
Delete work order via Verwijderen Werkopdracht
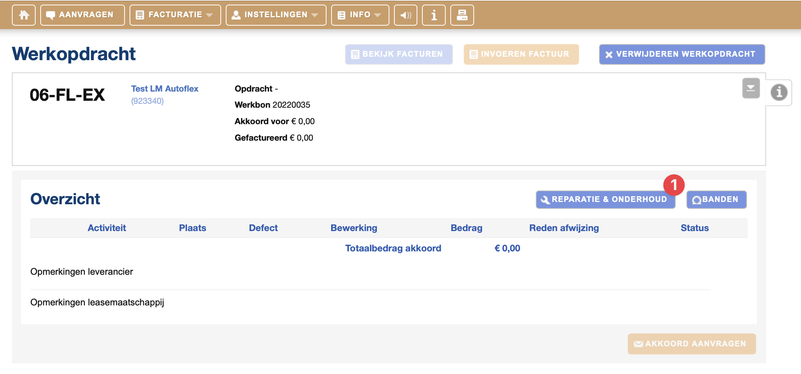[681, 54]
